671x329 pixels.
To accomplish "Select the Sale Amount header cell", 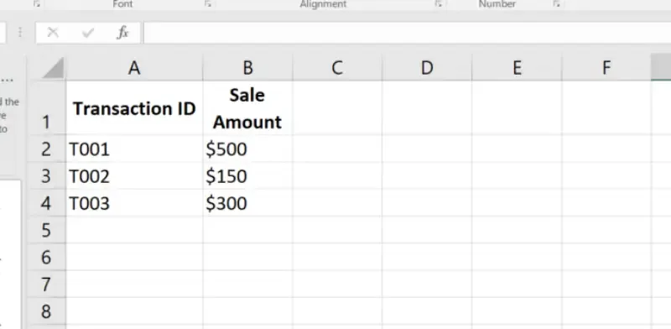I will [247, 108].
